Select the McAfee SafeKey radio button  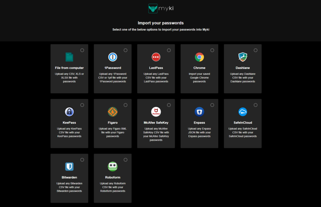click(x=169, y=105)
